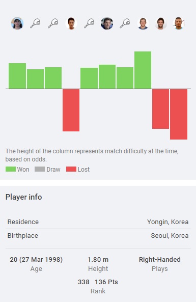Click the red Lost legend swatch
The width and height of the screenshot is (196, 302).
[71, 169]
